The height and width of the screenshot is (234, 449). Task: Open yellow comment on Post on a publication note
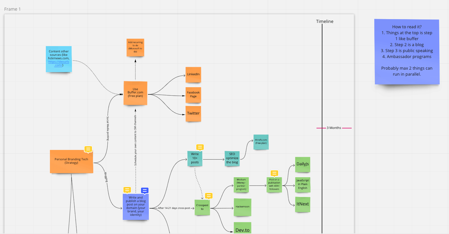[274, 173]
